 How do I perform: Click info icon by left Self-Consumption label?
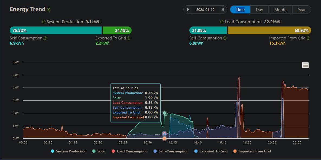(x=45, y=38)
